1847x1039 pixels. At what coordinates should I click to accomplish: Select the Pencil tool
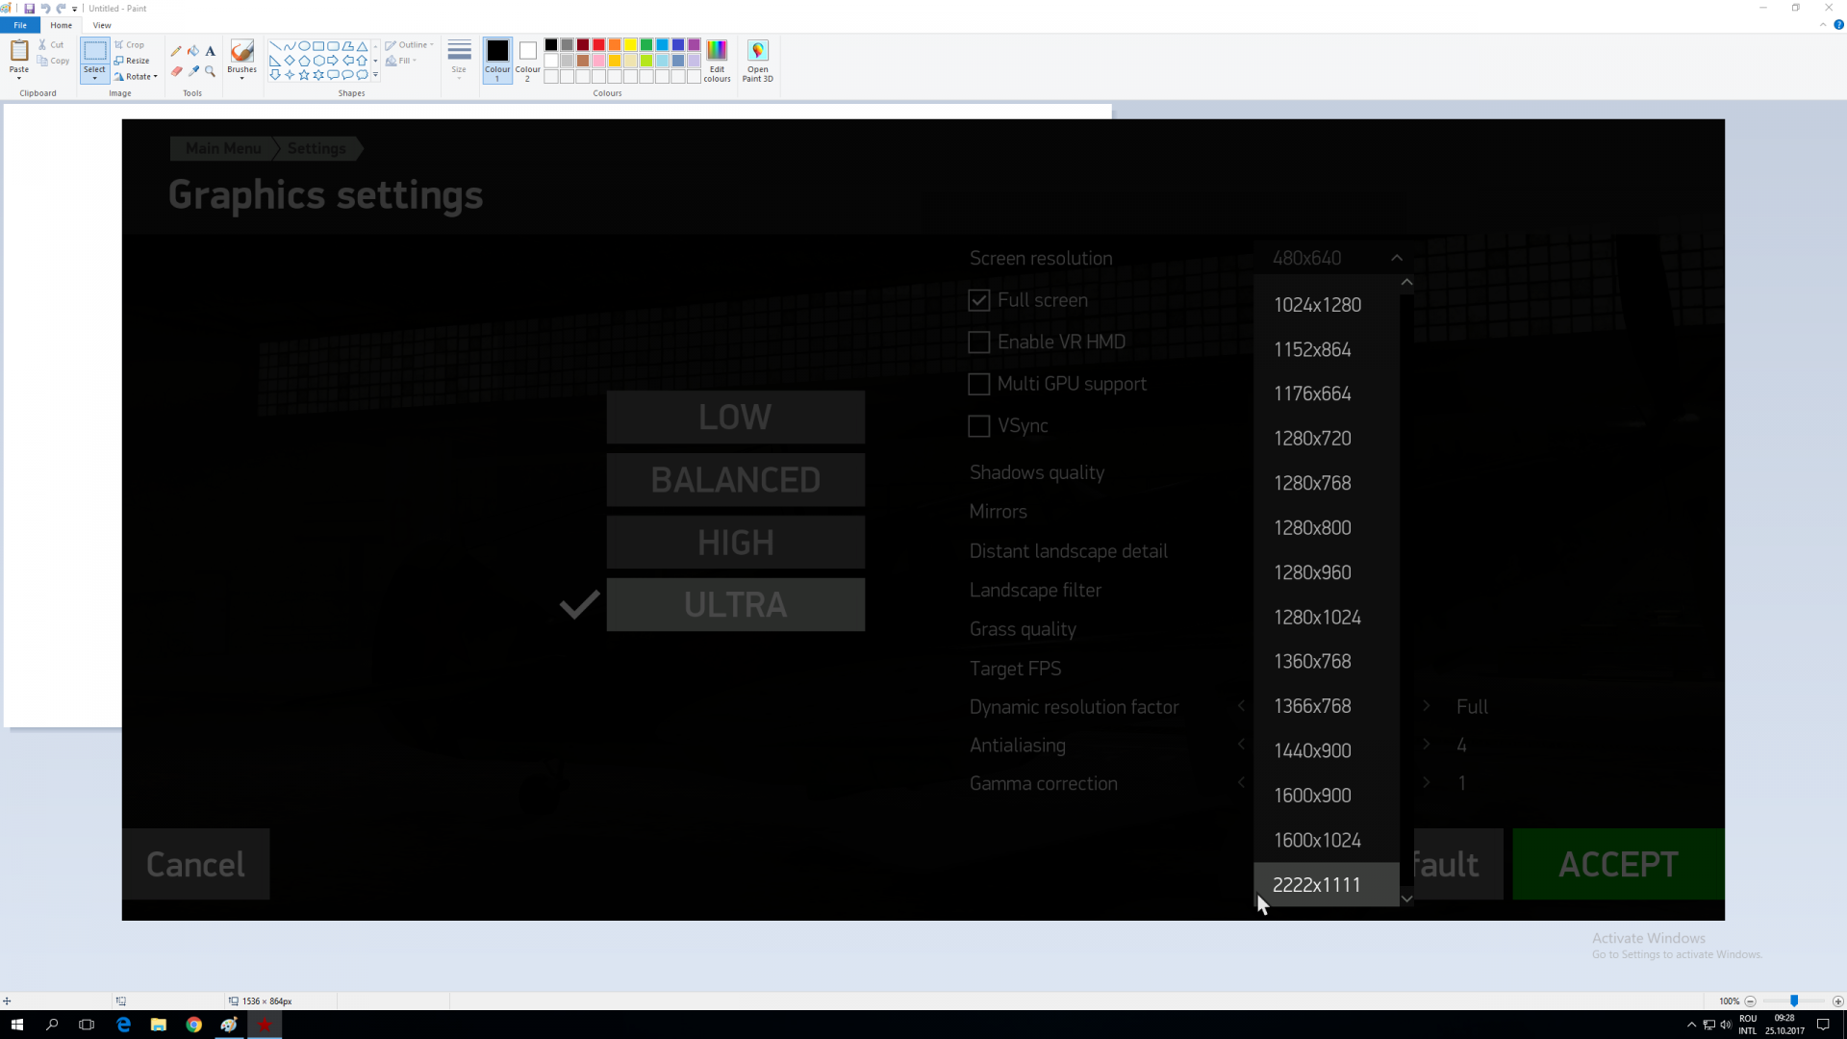click(x=176, y=51)
